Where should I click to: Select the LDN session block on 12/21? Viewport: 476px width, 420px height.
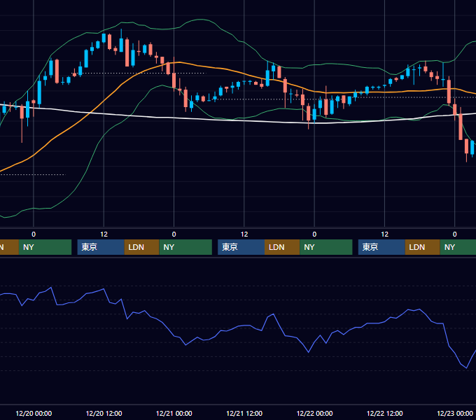[x=282, y=247]
